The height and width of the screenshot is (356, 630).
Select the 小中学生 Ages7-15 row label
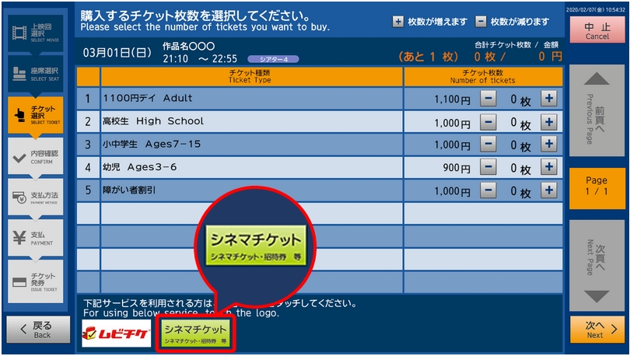point(152,144)
